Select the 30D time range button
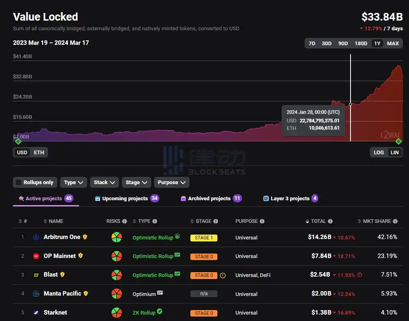The height and width of the screenshot is (321, 409). coord(326,43)
